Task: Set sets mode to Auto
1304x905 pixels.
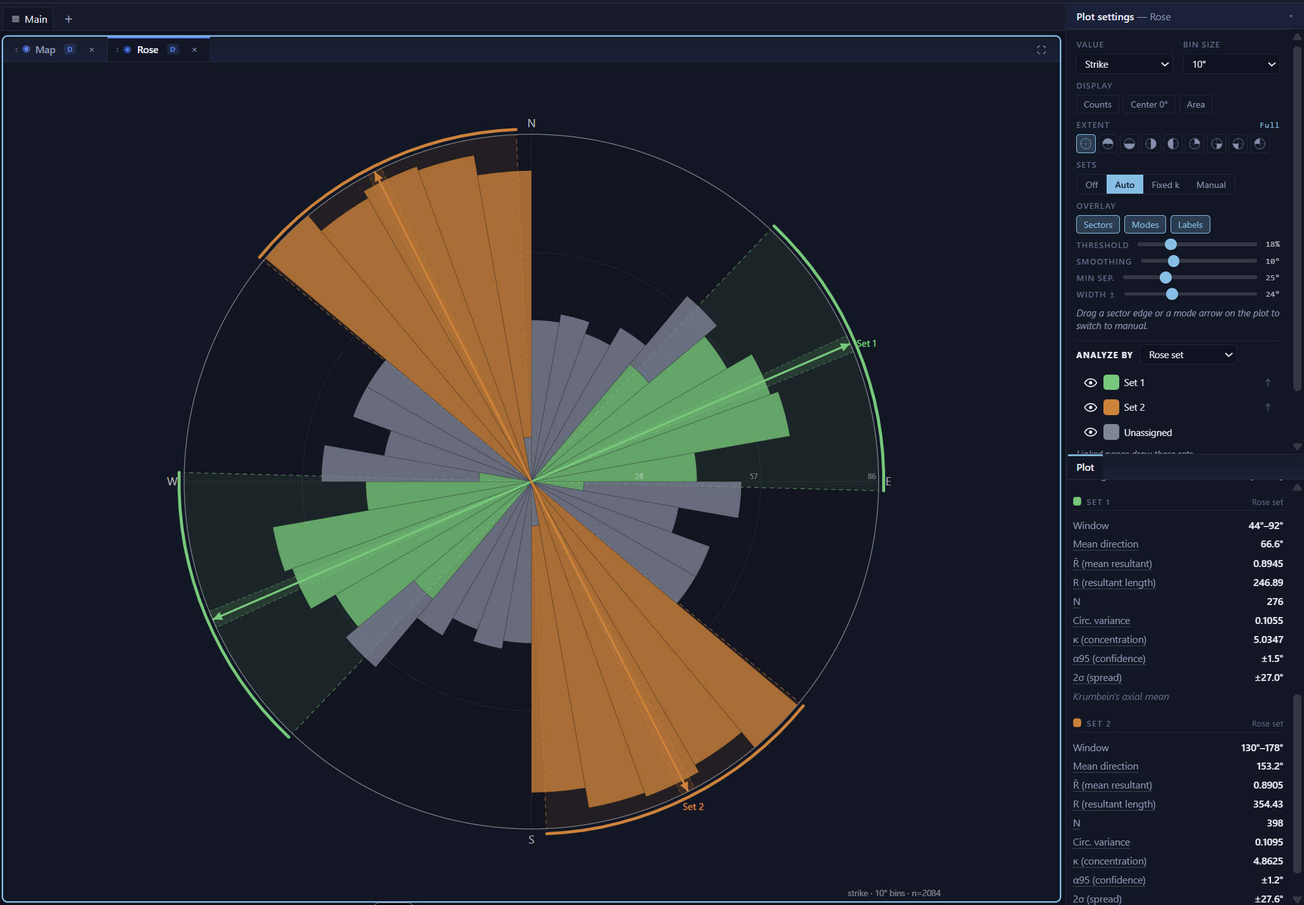Action: click(1125, 185)
